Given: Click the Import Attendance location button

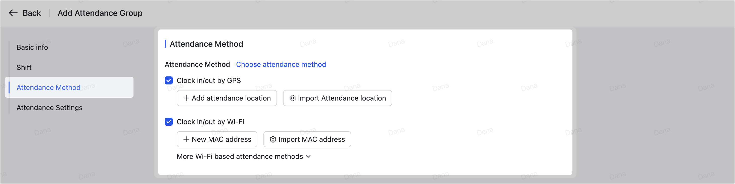Looking at the screenshot, I should (337, 98).
